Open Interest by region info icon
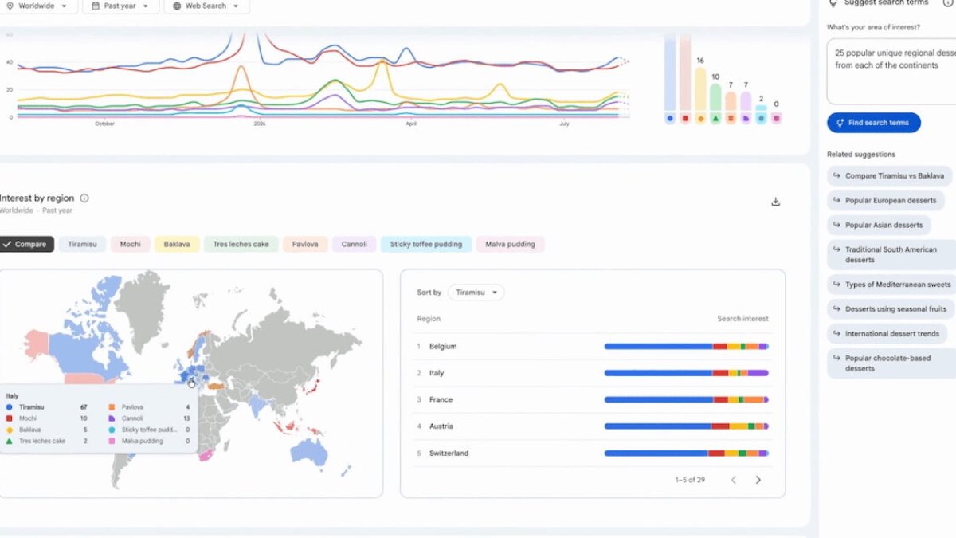 coord(84,198)
